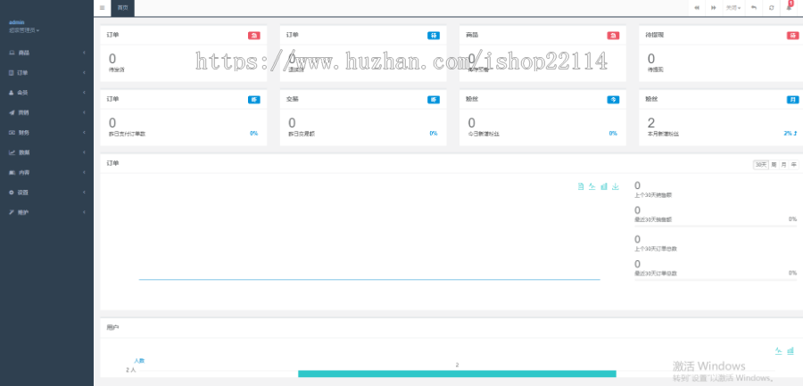This screenshot has width=803, height=386.
Task: Open the notification bell with red badge
Action: click(x=789, y=7)
